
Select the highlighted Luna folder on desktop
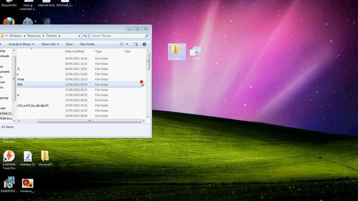point(177,52)
